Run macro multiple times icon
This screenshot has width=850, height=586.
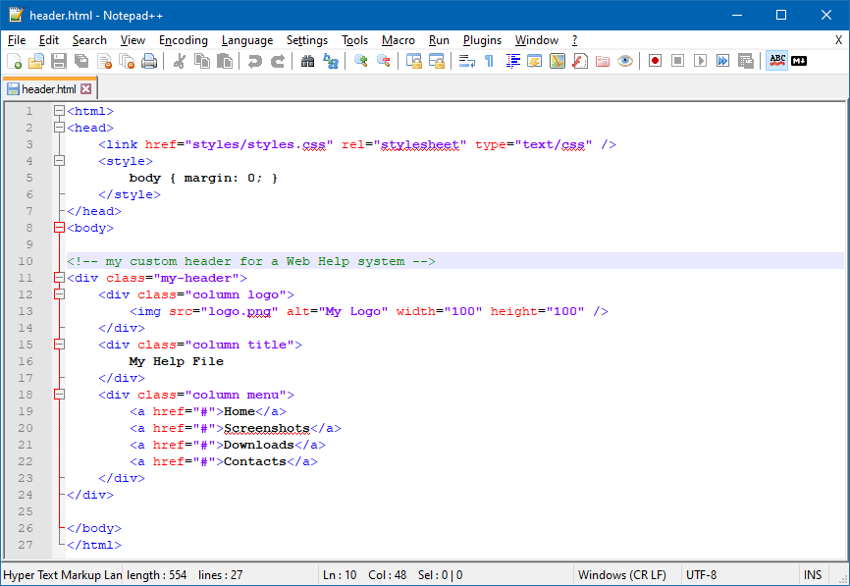(x=723, y=61)
